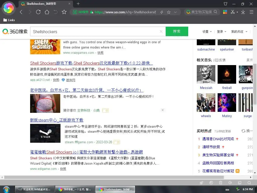Screen dimensions: 257x193
Task: Close the Shellshockers_360搜索 tab
Action: tap(69, 4)
